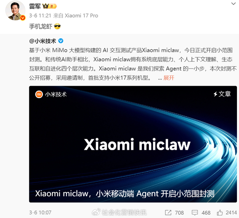
Task: Open the comments icon
Action: point(195,213)
